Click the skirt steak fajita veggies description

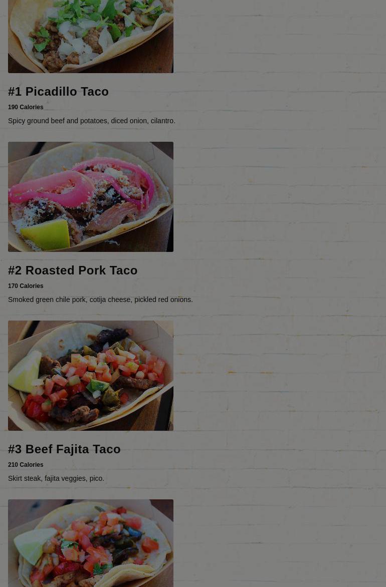click(56, 478)
